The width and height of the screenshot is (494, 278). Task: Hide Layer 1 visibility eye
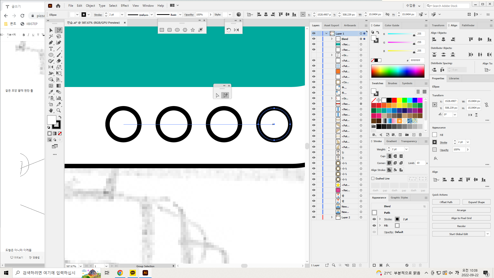click(x=314, y=33)
